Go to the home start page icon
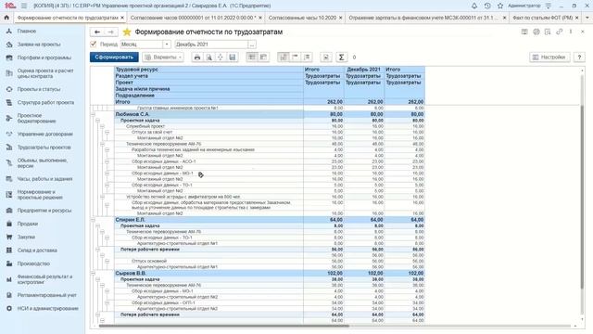Screen dimensions: 593x334 pos(6,18)
